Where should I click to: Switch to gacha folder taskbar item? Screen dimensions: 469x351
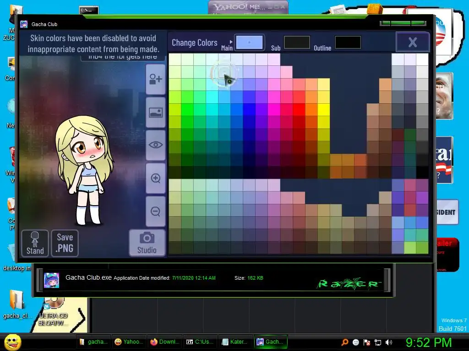[93, 342]
